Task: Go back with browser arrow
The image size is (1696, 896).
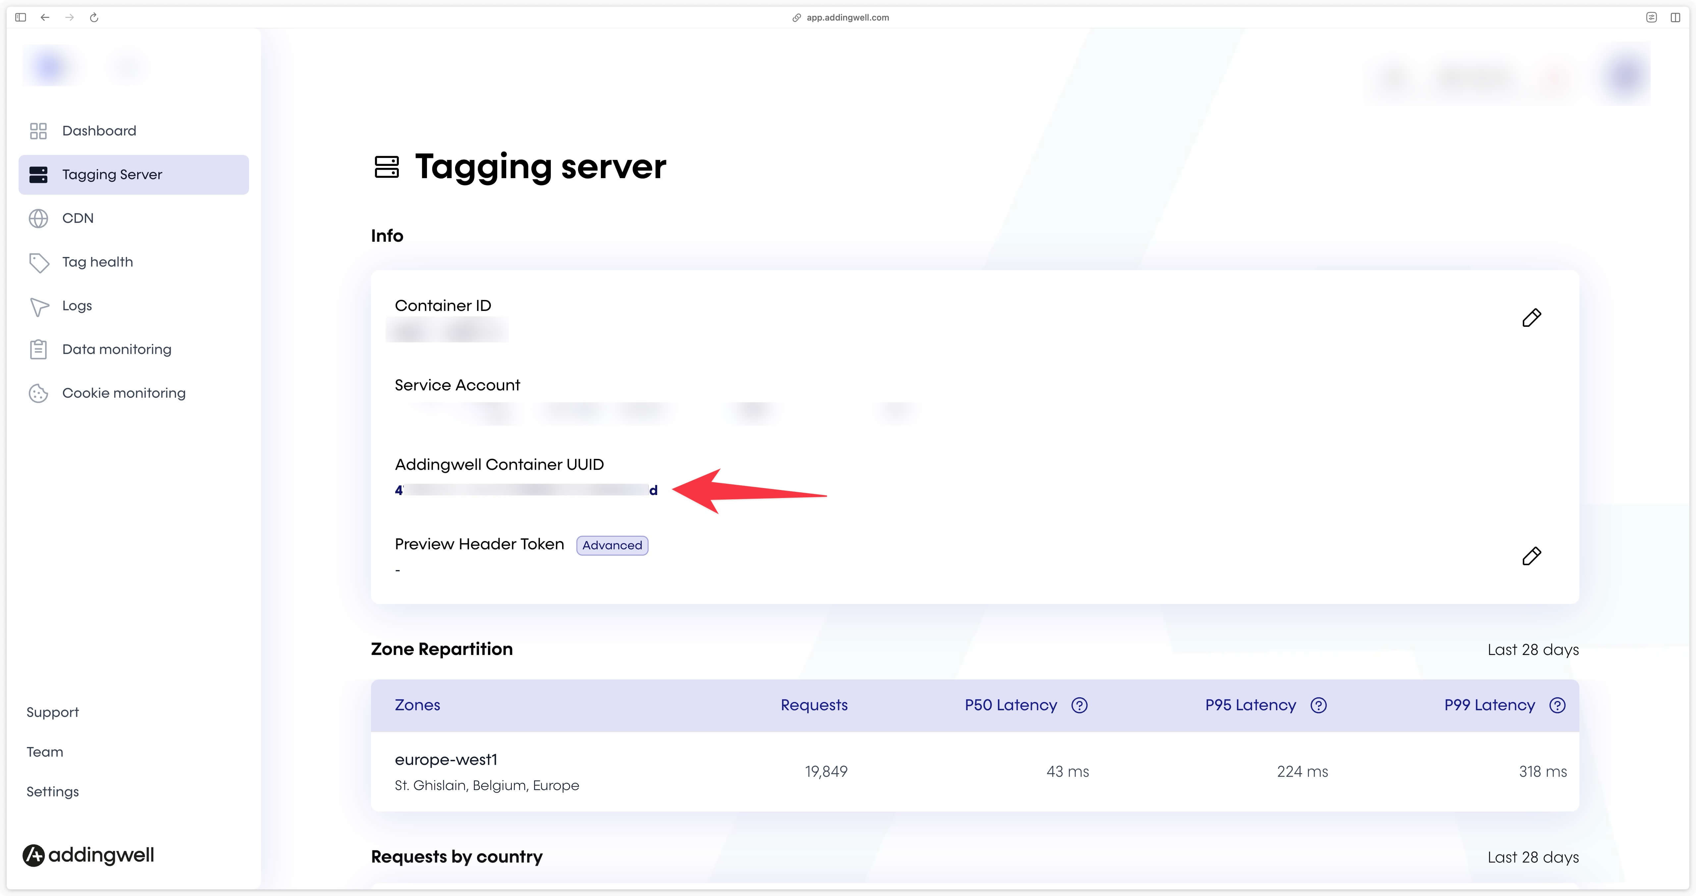Action: tap(45, 18)
